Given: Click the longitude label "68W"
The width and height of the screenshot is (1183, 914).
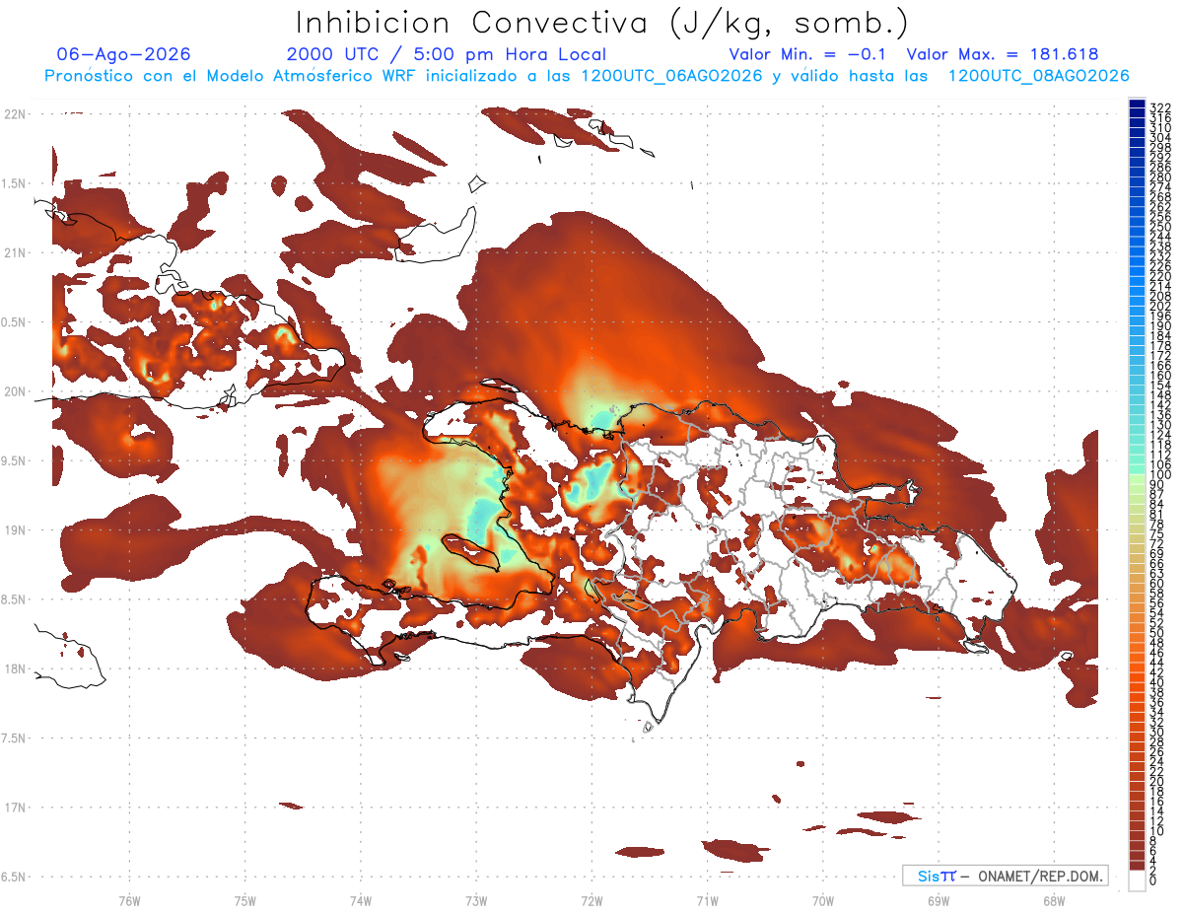Looking at the screenshot, I should point(1053,901).
